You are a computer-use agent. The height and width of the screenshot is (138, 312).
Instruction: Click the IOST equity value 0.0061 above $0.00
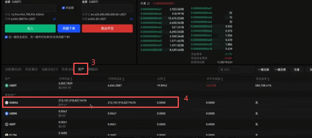click(x=63, y=122)
